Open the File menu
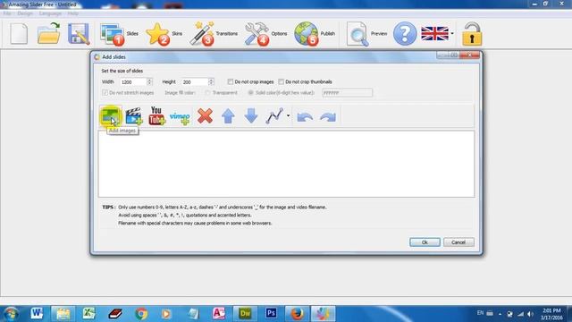Image resolution: width=572 pixels, height=322 pixels. [x=7, y=13]
